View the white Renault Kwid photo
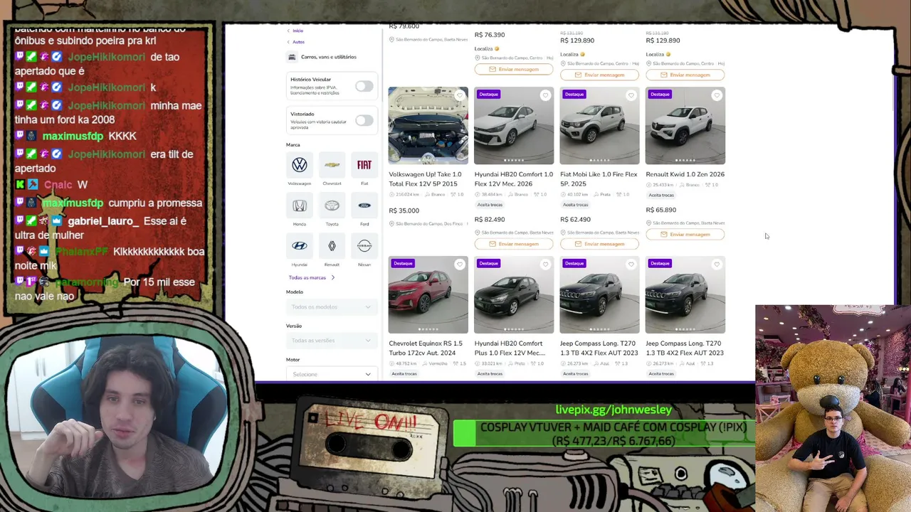This screenshot has width=911, height=512. coord(685,126)
